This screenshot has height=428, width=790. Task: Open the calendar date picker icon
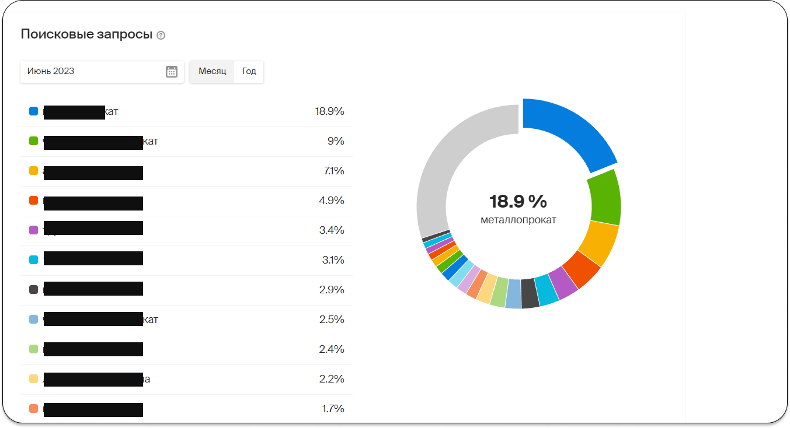click(172, 72)
